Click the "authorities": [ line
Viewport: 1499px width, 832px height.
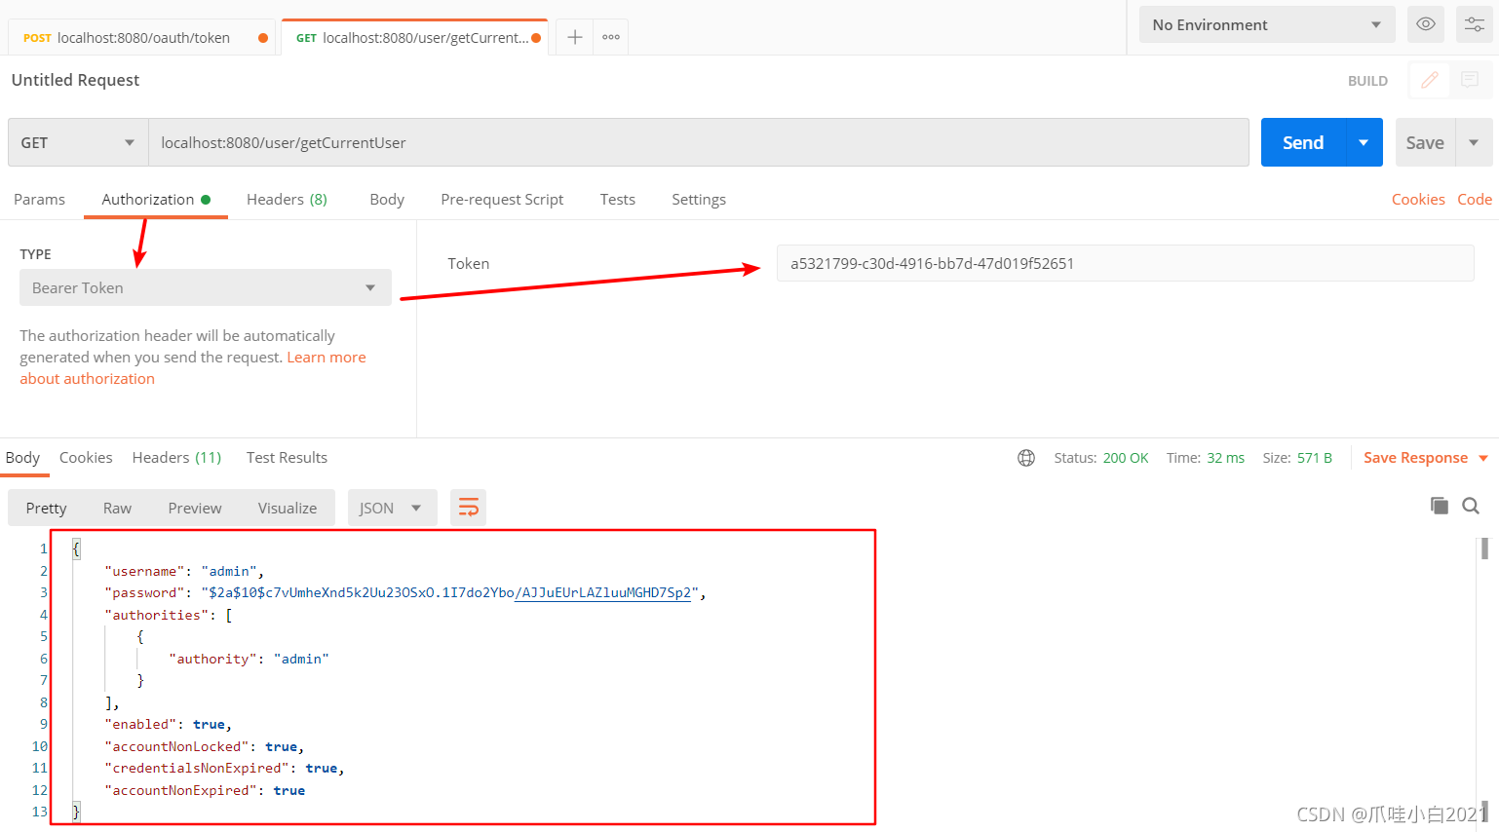click(169, 615)
